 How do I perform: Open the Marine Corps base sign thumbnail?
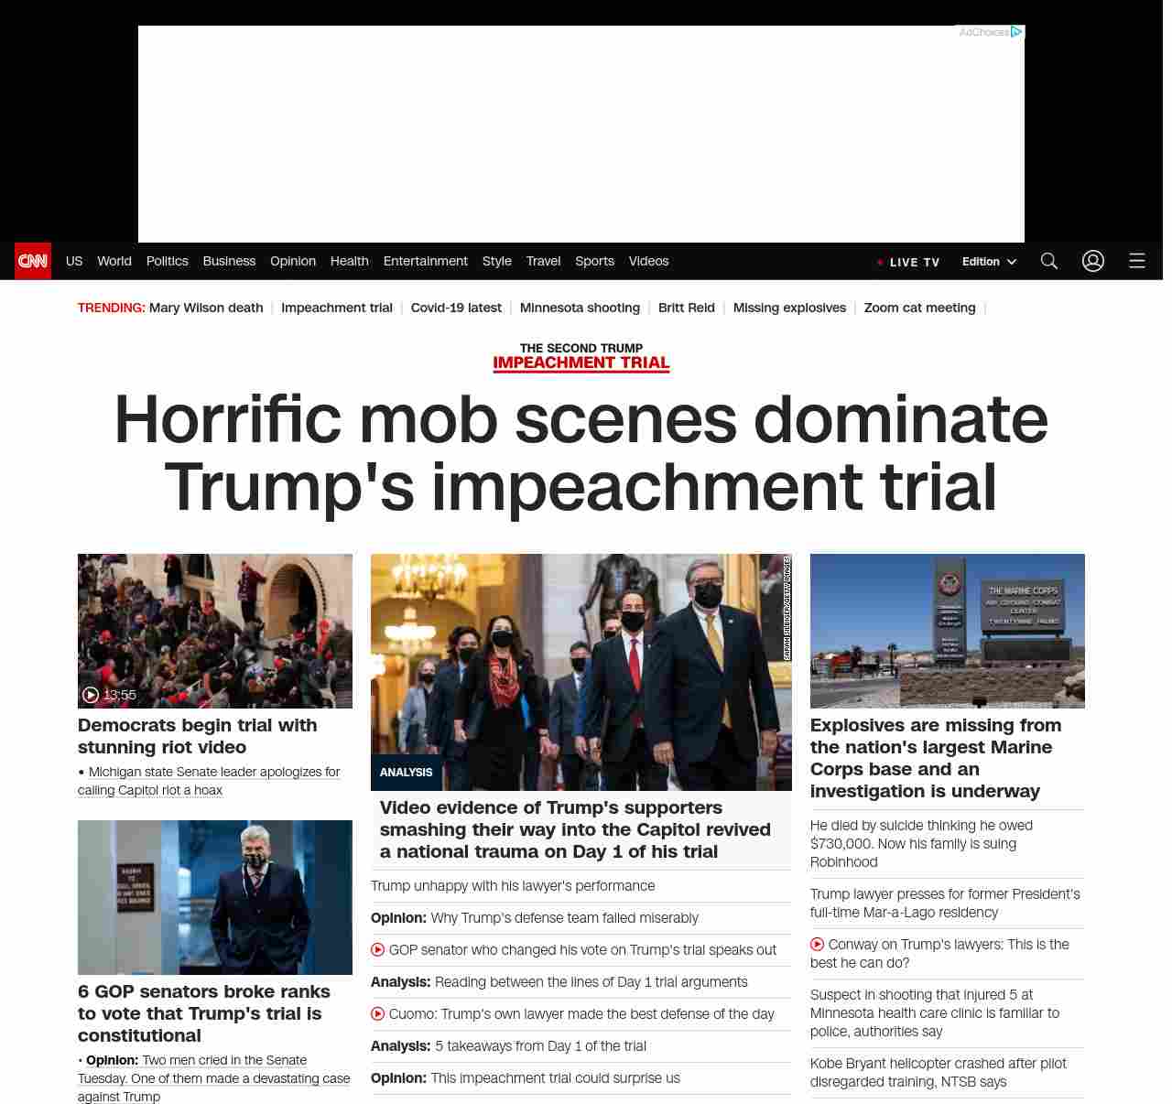pos(948,631)
